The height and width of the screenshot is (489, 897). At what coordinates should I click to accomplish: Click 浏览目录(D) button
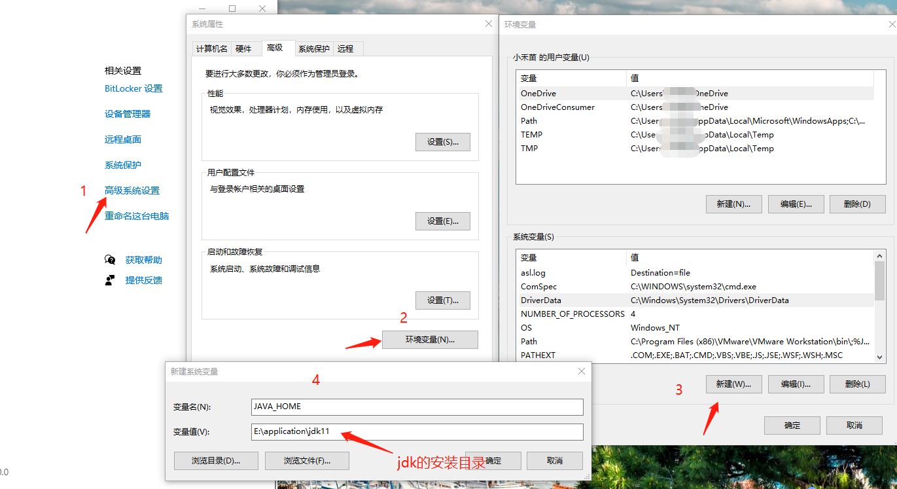[x=216, y=460]
